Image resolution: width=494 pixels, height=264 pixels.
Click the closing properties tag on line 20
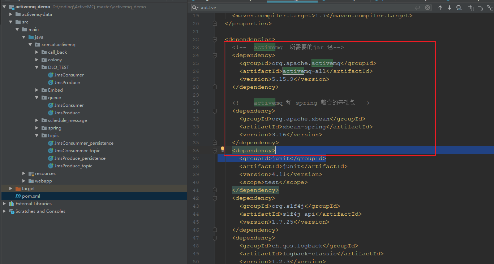[x=248, y=23]
